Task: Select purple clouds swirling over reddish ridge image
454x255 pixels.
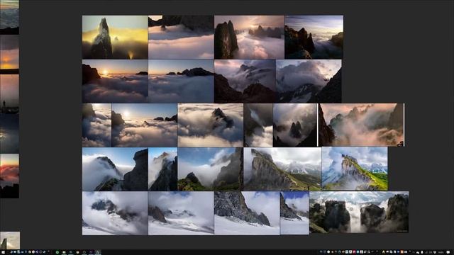Action: (x=245, y=81)
